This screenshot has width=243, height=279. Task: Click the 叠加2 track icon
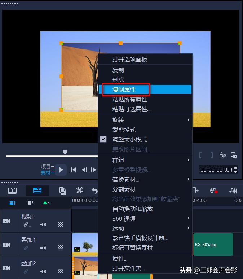pyautogui.click(x=6, y=268)
